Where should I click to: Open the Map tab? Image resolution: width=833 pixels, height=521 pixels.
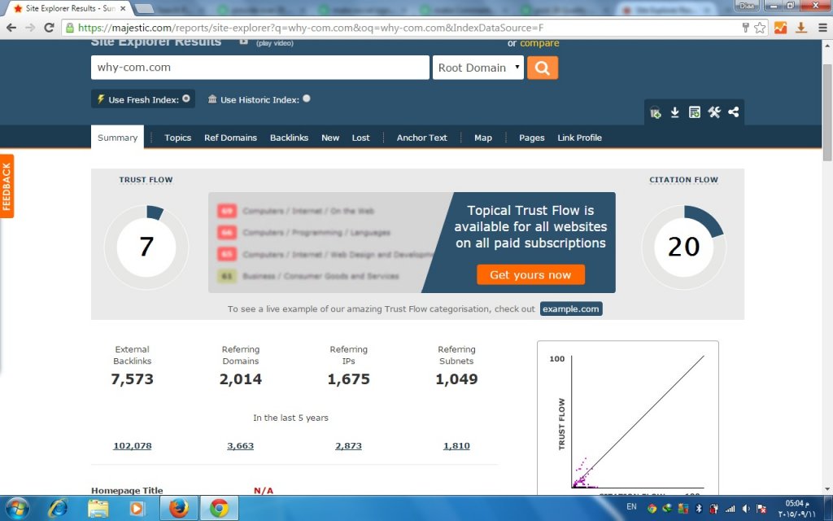coord(483,137)
